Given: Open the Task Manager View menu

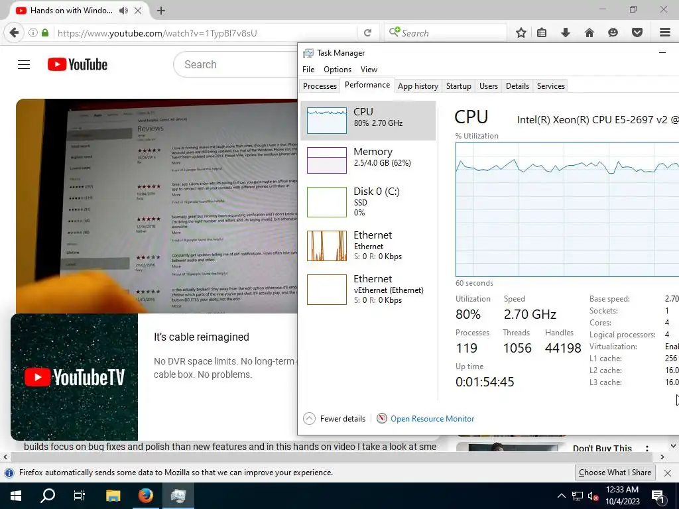Looking at the screenshot, I should (369, 69).
